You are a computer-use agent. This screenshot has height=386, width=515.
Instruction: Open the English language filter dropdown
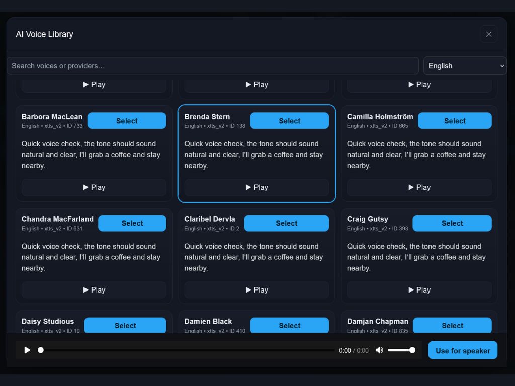(464, 65)
